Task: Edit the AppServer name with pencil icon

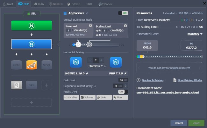Action: (87, 13)
